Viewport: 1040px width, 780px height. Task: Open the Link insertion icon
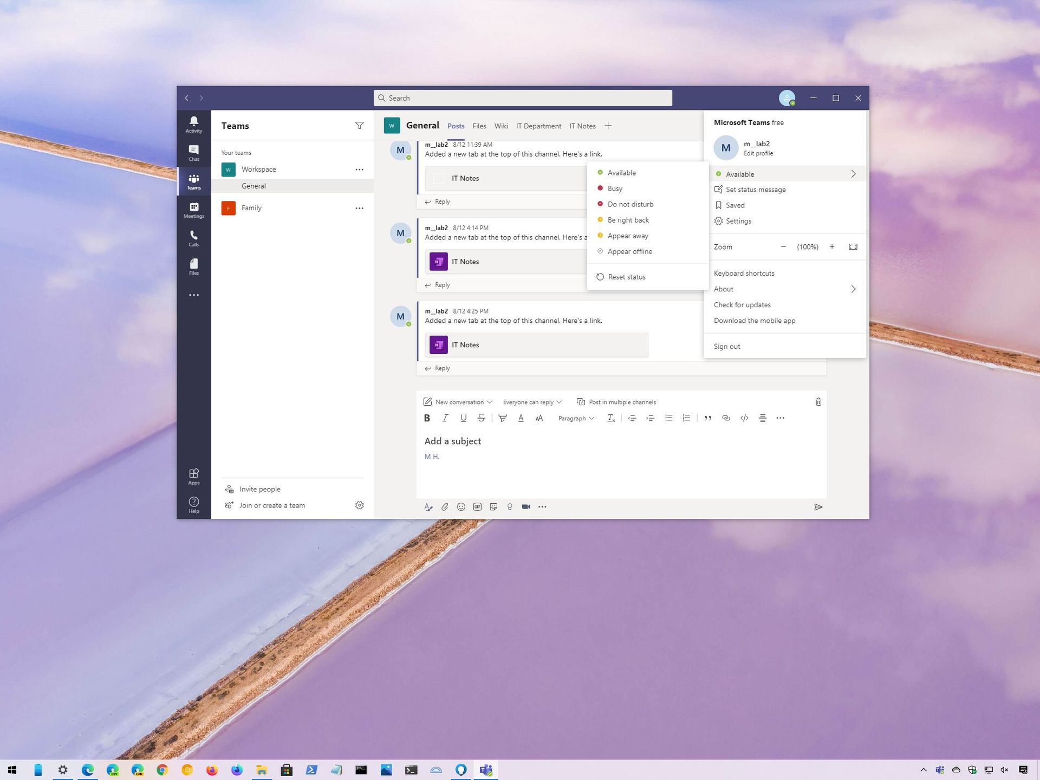[x=725, y=418]
